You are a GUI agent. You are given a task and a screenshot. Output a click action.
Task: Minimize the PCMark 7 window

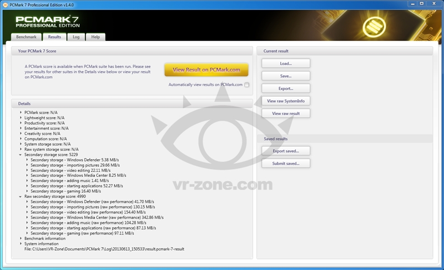(412, 4)
